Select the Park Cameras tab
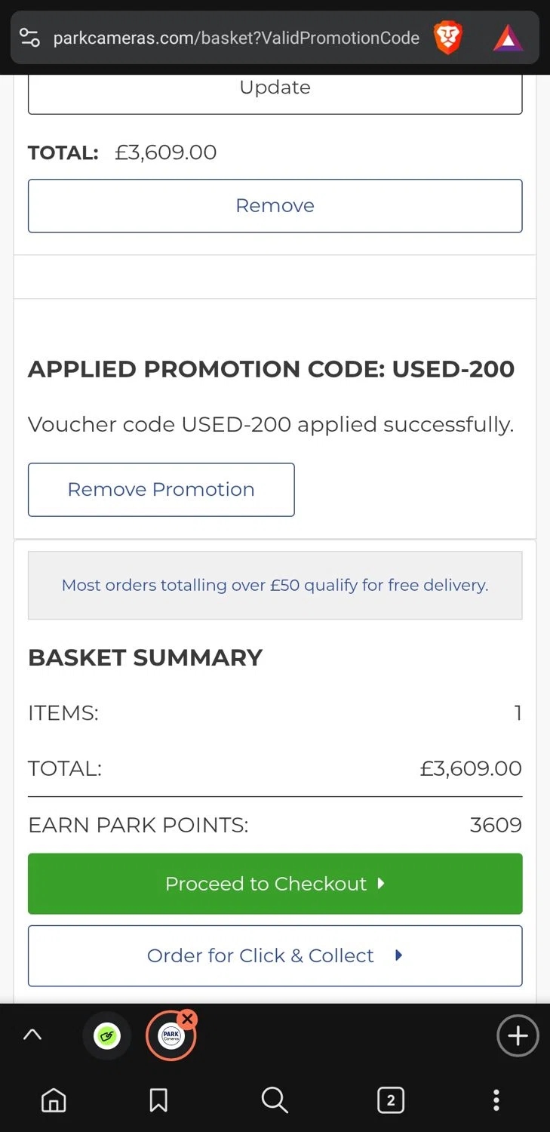 [x=171, y=1038]
